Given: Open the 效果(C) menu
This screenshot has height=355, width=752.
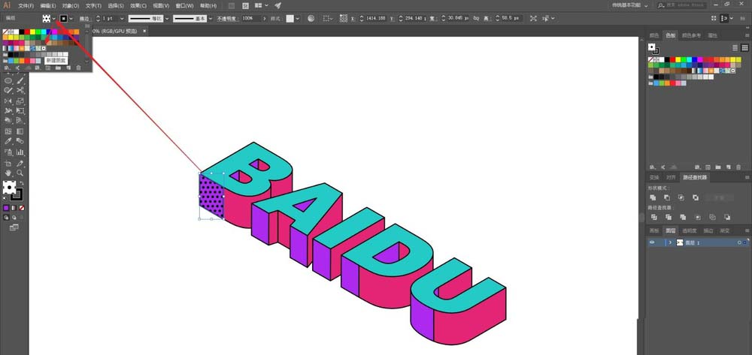Looking at the screenshot, I should point(138,6).
